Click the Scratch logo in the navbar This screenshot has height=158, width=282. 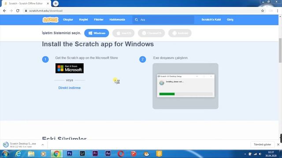[50, 19]
